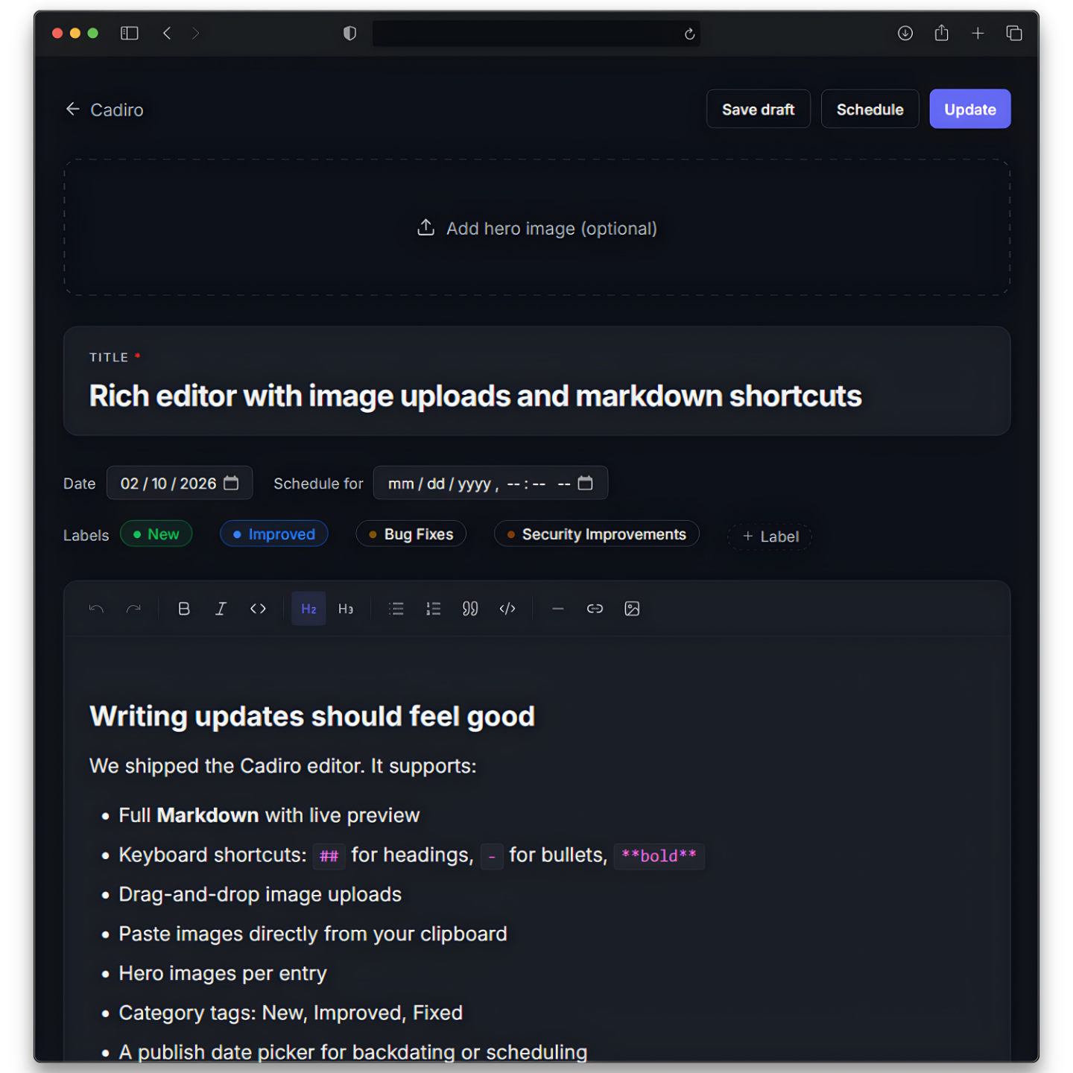Switch to the H3 heading icon

coord(346,609)
